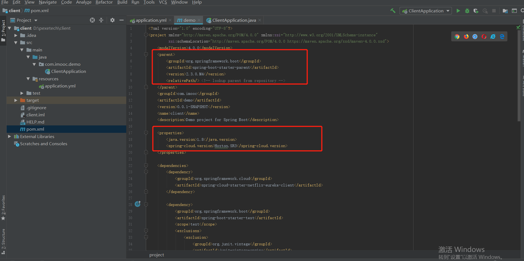The width and height of the screenshot is (524, 261).
Task: Switch to the application.yml tab
Action: [x=151, y=20]
